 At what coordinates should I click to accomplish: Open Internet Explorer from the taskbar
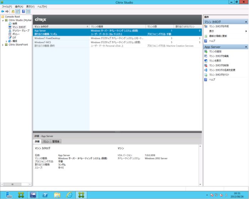69,195
